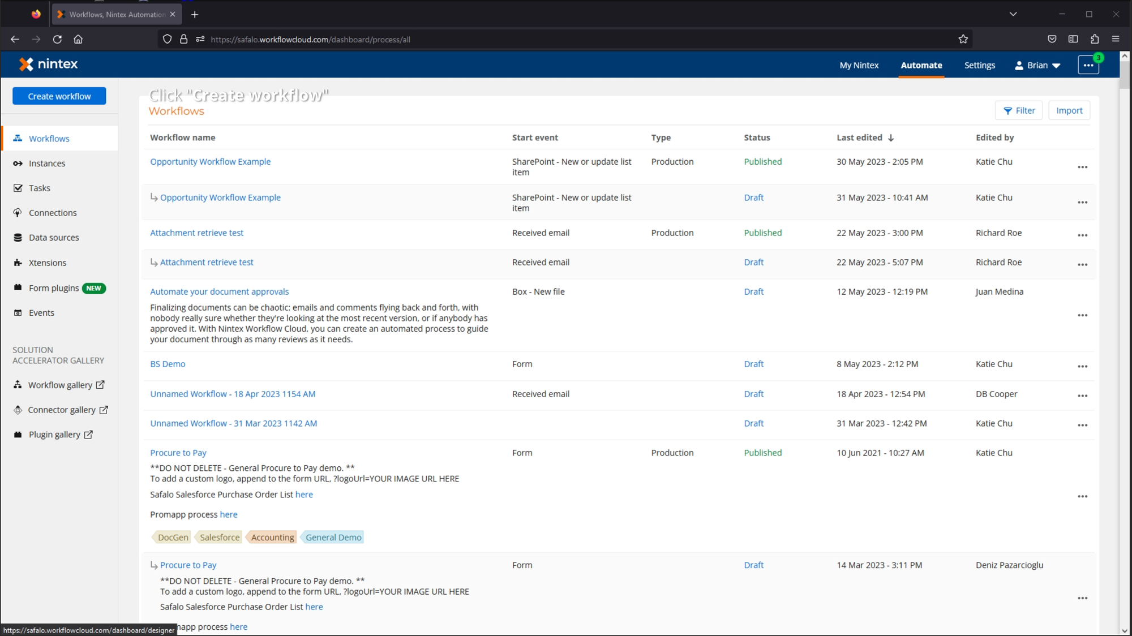This screenshot has height=636, width=1132.
Task: Open Events sidebar item
Action: (x=41, y=313)
